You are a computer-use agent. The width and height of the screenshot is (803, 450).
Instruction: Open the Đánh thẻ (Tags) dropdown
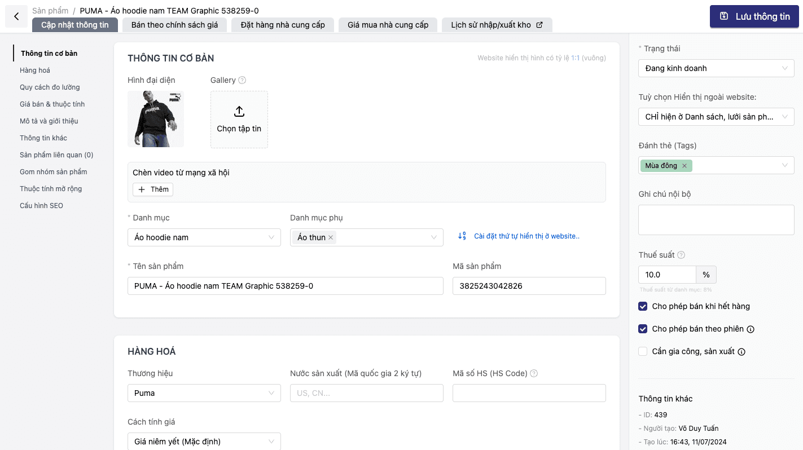click(716, 165)
